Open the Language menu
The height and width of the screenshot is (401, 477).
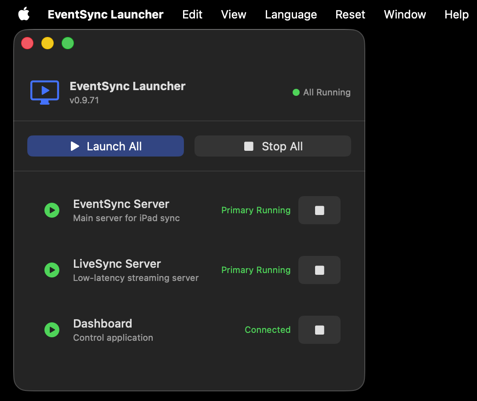(291, 14)
